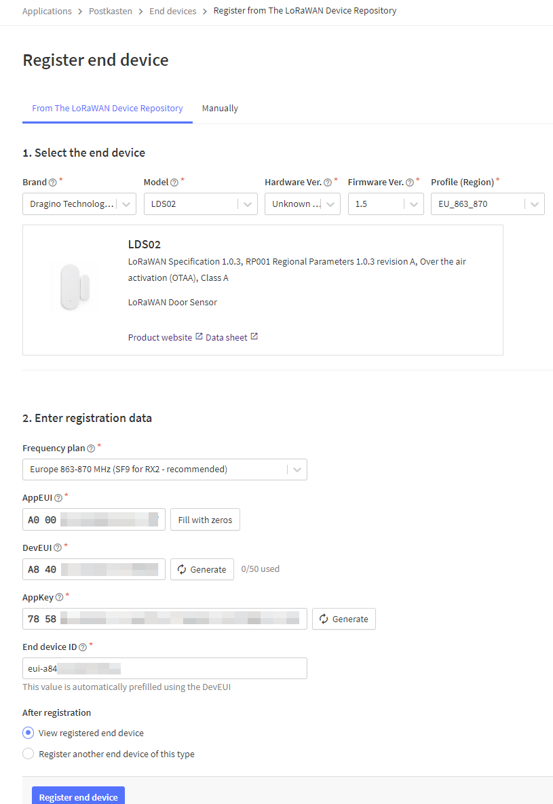The image size is (553, 804).
Task: Select Register another end device of this type
Action: pyautogui.click(x=28, y=754)
